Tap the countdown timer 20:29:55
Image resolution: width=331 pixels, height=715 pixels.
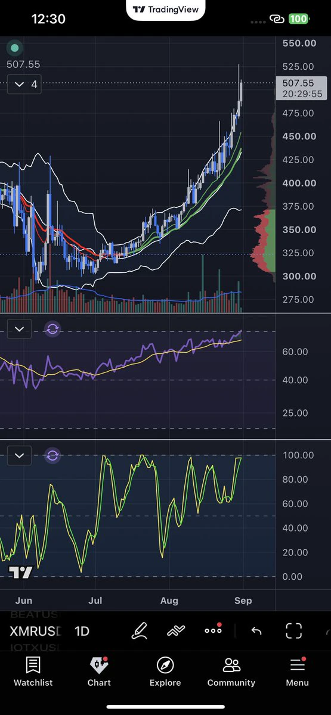[x=303, y=94]
